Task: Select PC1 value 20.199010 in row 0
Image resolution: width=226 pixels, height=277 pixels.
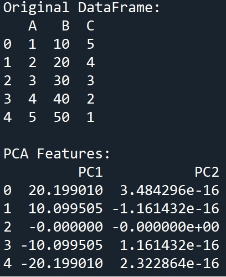Action: pos(65,190)
